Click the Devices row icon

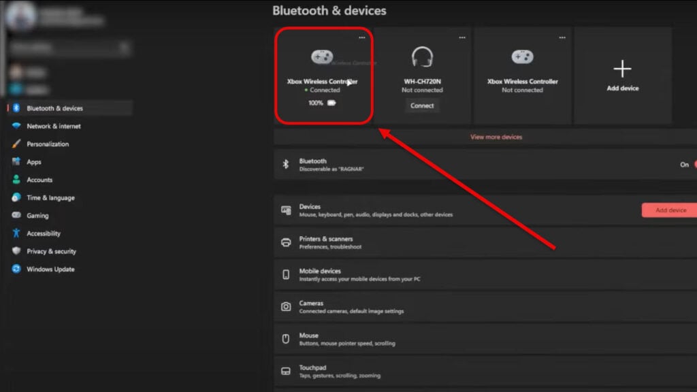[x=286, y=210]
